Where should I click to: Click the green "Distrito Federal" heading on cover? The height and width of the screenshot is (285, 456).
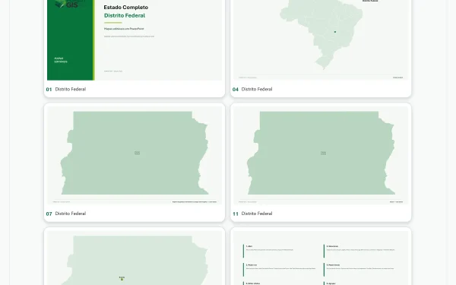pyautogui.click(x=125, y=16)
